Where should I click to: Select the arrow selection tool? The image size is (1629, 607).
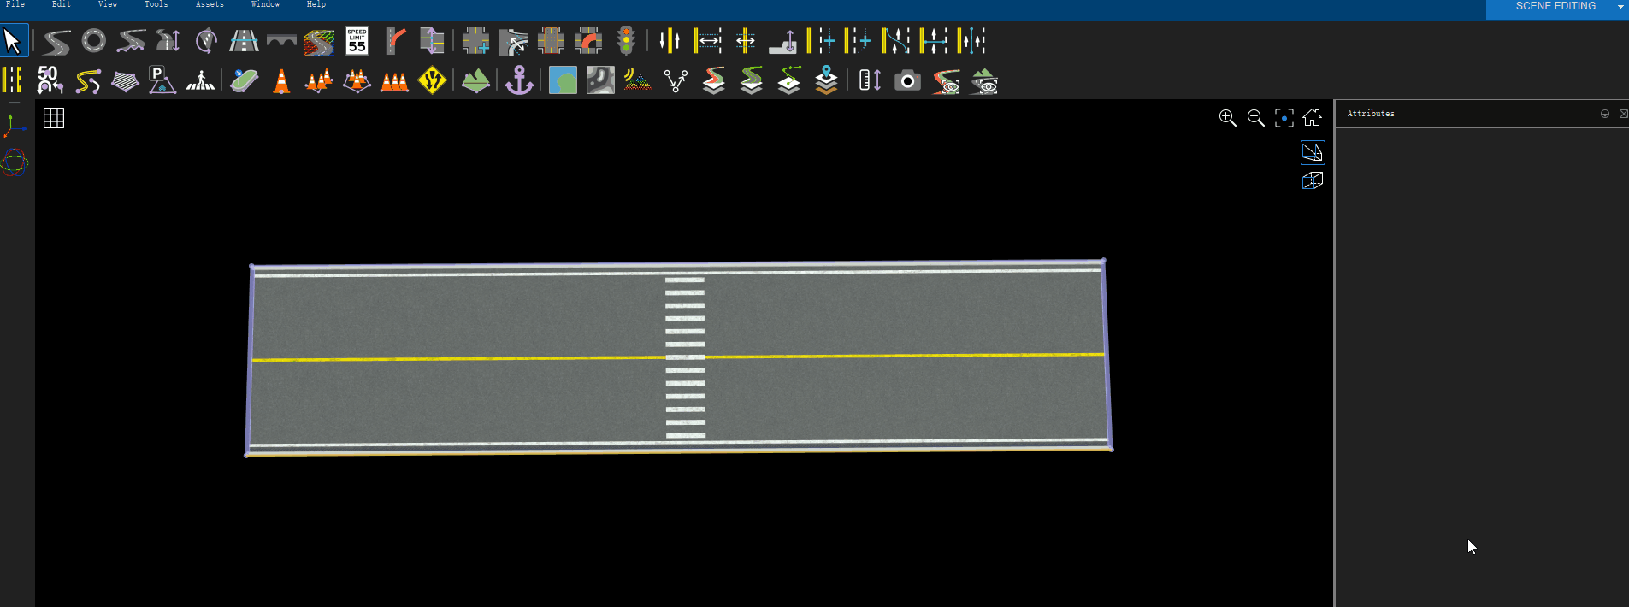[x=13, y=41]
